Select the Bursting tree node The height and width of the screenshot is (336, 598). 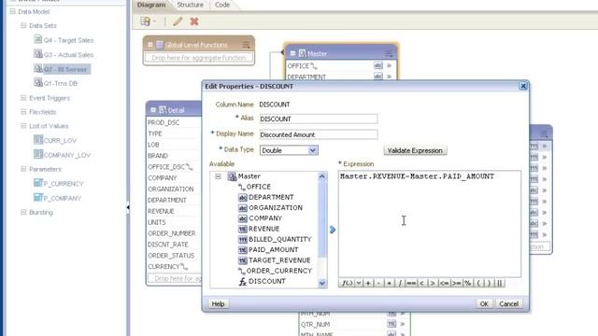pyautogui.click(x=41, y=212)
